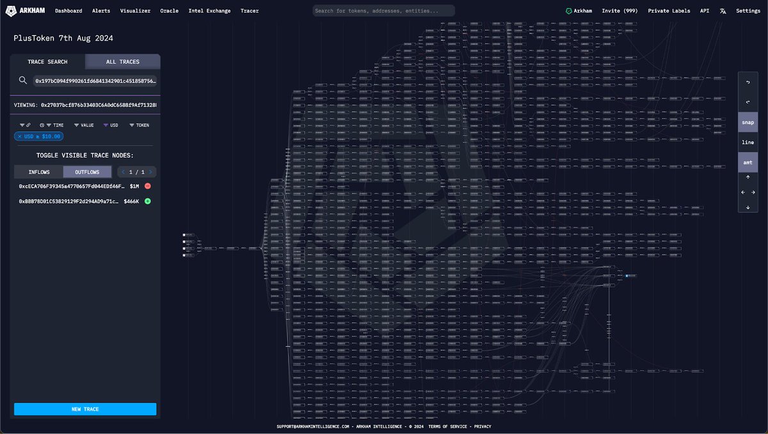This screenshot has width=768, height=434.
Task: Show OUTFLOWS trace nodes
Action: click(x=87, y=172)
